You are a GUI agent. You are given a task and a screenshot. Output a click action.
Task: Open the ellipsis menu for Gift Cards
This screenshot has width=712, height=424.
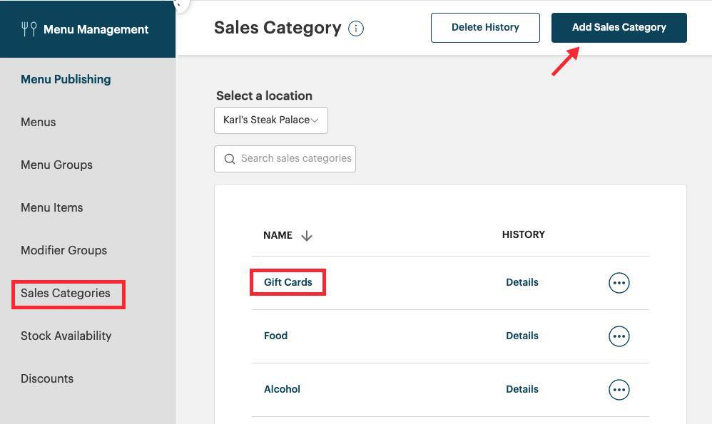click(x=619, y=282)
